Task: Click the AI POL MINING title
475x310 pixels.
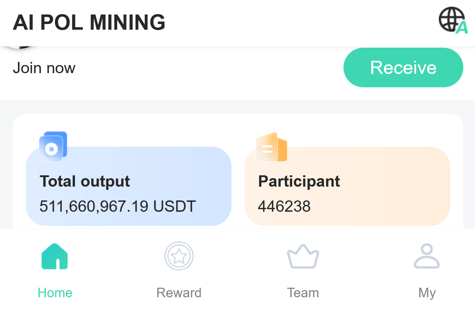Action: (x=89, y=22)
